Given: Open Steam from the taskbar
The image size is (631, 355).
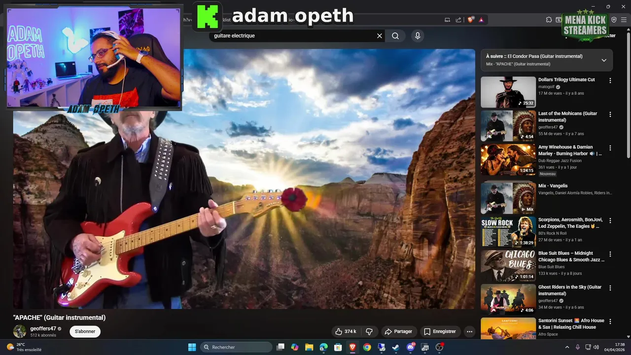Looking at the screenshot, I should point(395,347).
